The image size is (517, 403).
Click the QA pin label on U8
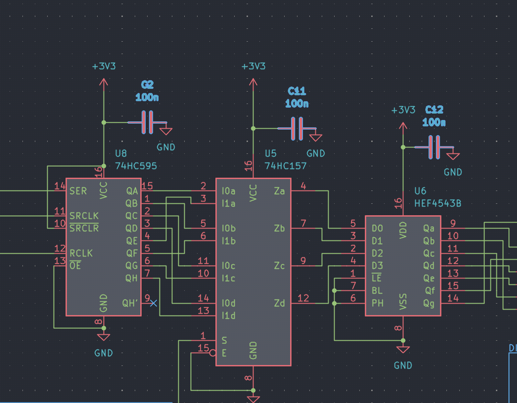click(132, 191)
